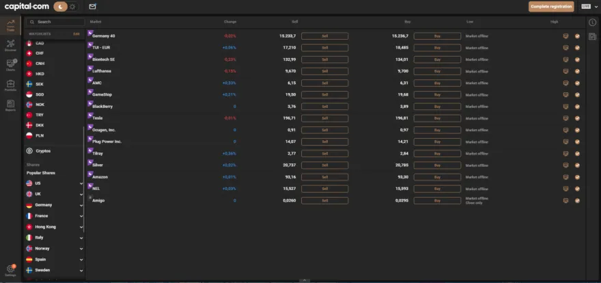Toggle watchlist checkmark for Germany 40
601x283 pixels.
tap(577, 36)
